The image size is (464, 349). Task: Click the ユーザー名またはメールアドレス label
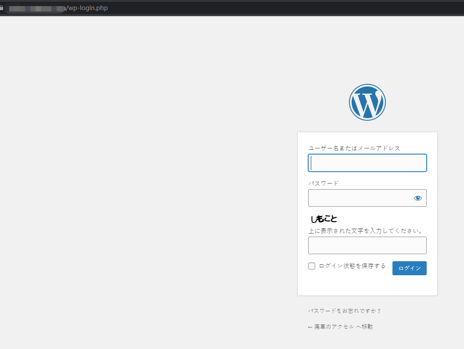[354, 148]
